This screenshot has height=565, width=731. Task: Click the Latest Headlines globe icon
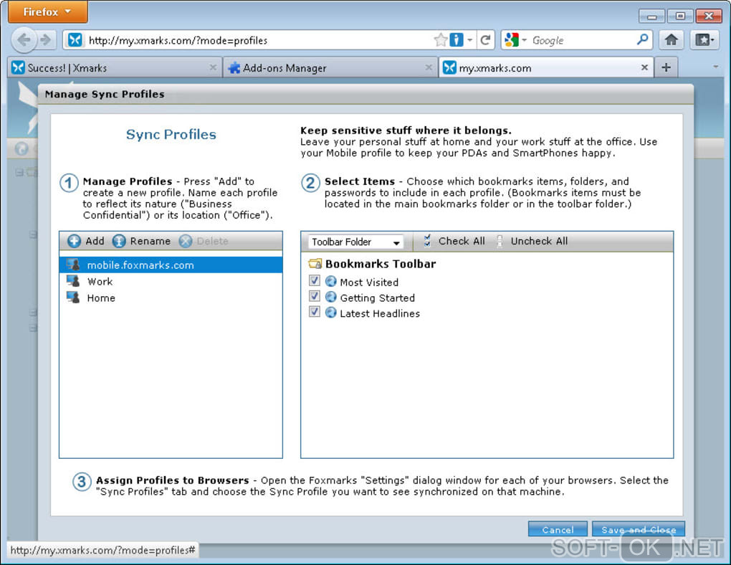point(331,312)
